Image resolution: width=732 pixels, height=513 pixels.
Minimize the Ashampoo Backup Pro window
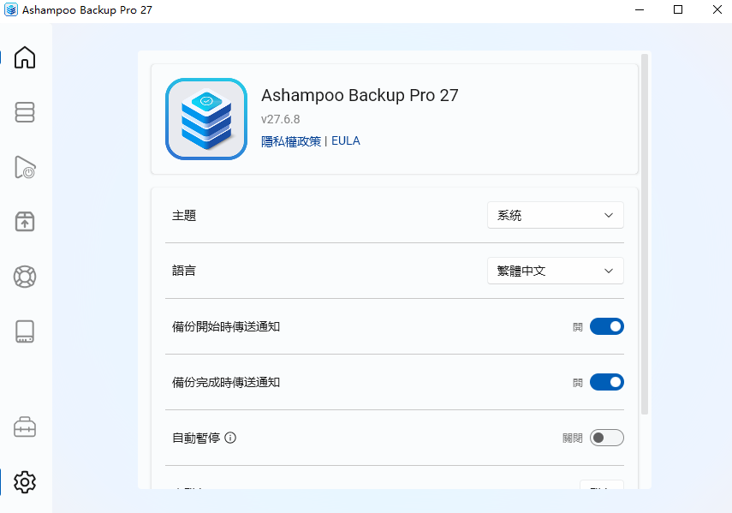[640, 9]
